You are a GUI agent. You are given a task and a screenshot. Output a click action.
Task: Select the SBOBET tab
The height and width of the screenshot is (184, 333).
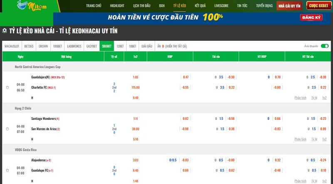point(107,46)
